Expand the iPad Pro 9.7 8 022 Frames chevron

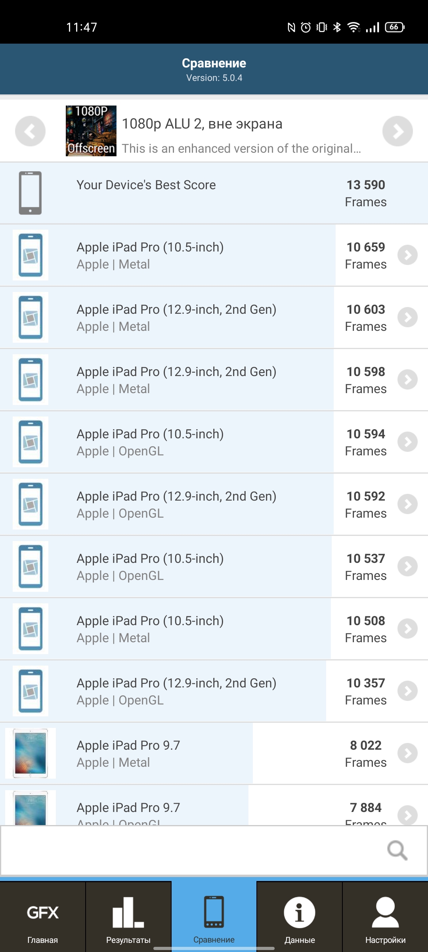click(x=407, y=753)
